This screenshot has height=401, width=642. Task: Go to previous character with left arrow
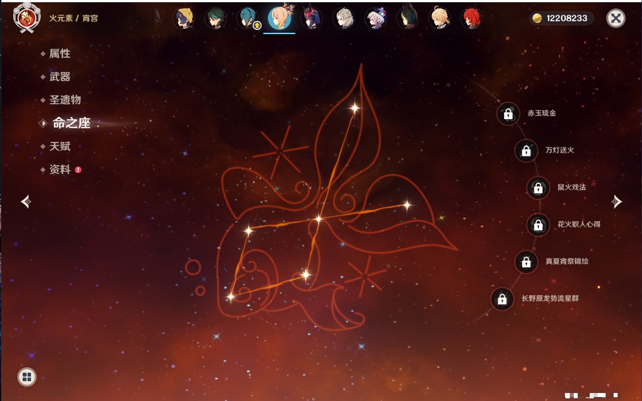(x=26, y=202)
